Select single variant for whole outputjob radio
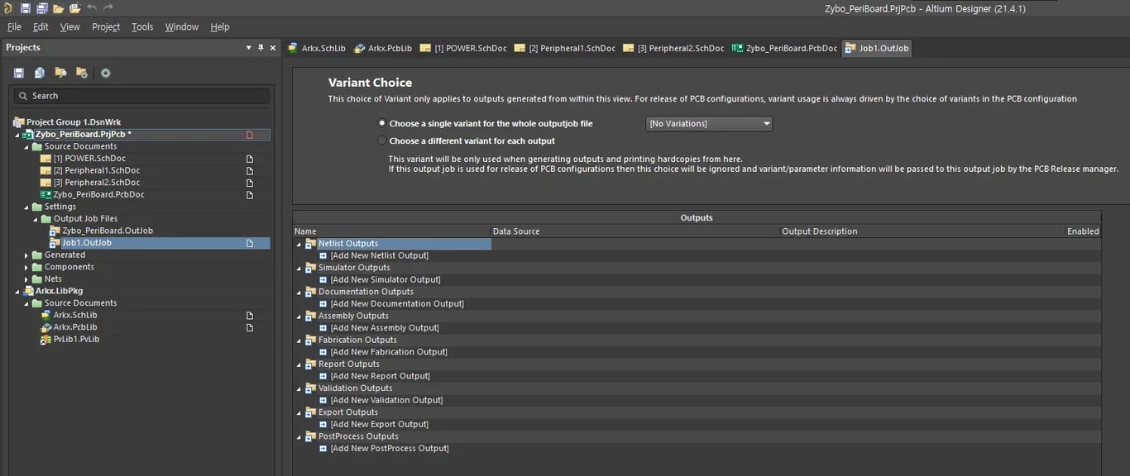This screenshot has height=476, width=1130. [381, 123]
